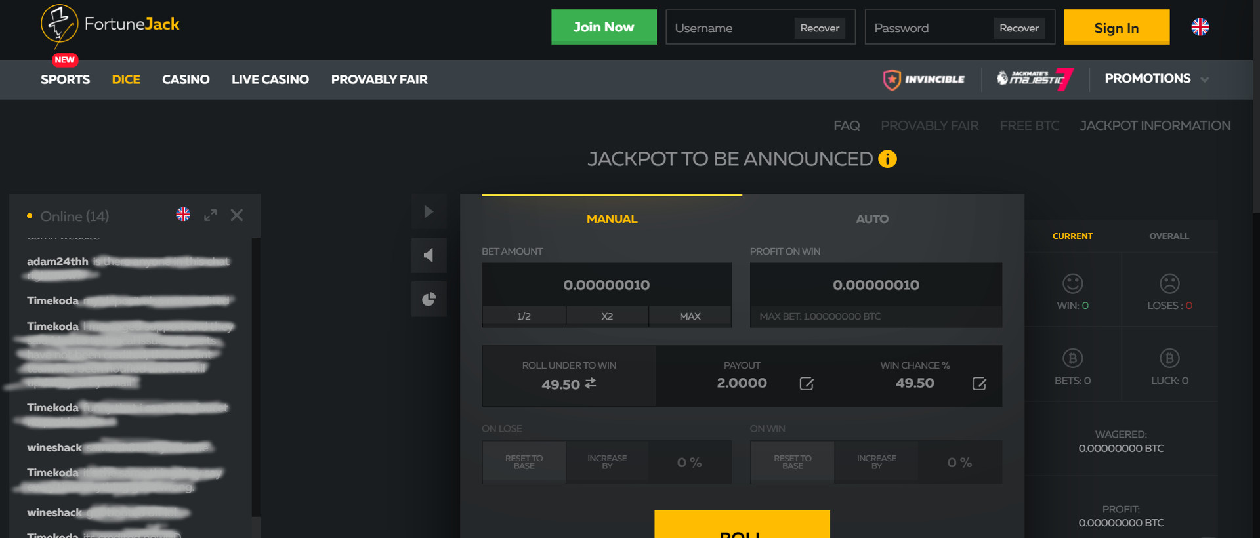
Task: Open Casino section
Action: click(186, 79)
